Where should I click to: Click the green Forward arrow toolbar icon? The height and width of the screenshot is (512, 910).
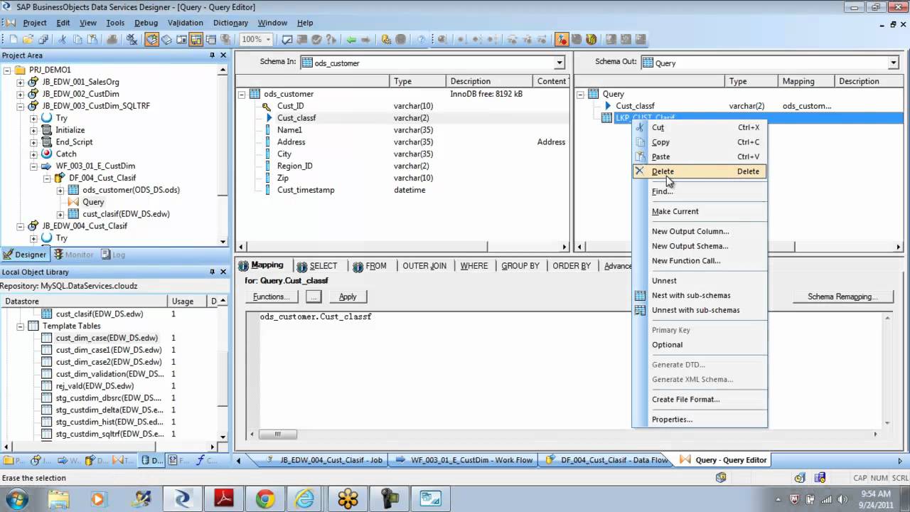pyautogui.click(x=365, y=40)
